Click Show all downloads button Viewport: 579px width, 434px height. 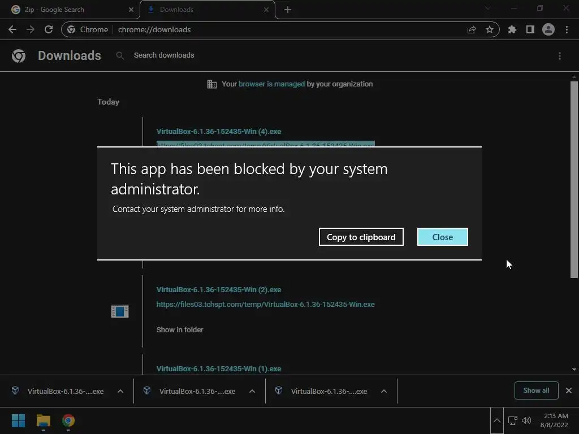click(x=536, y=390)
